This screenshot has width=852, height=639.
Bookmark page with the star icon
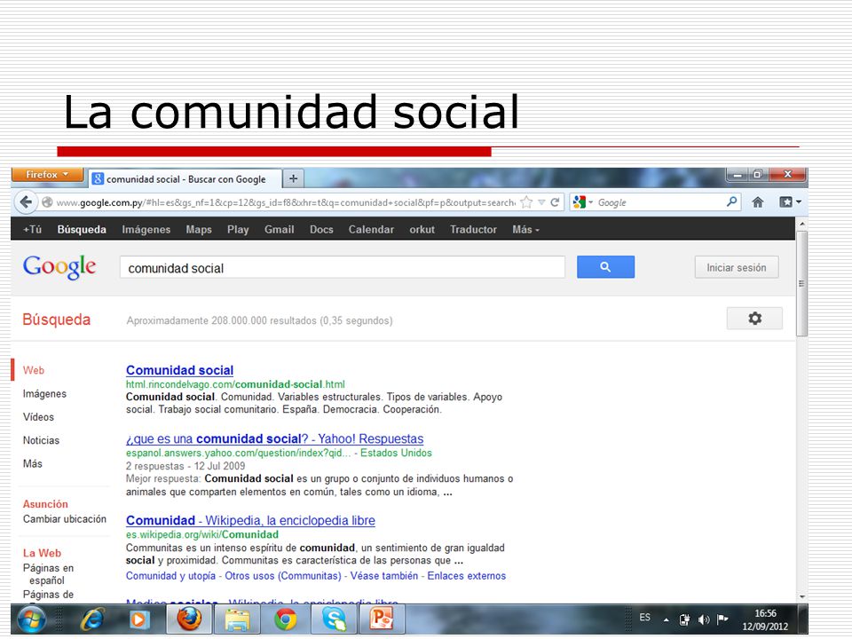tap(526, 202)
